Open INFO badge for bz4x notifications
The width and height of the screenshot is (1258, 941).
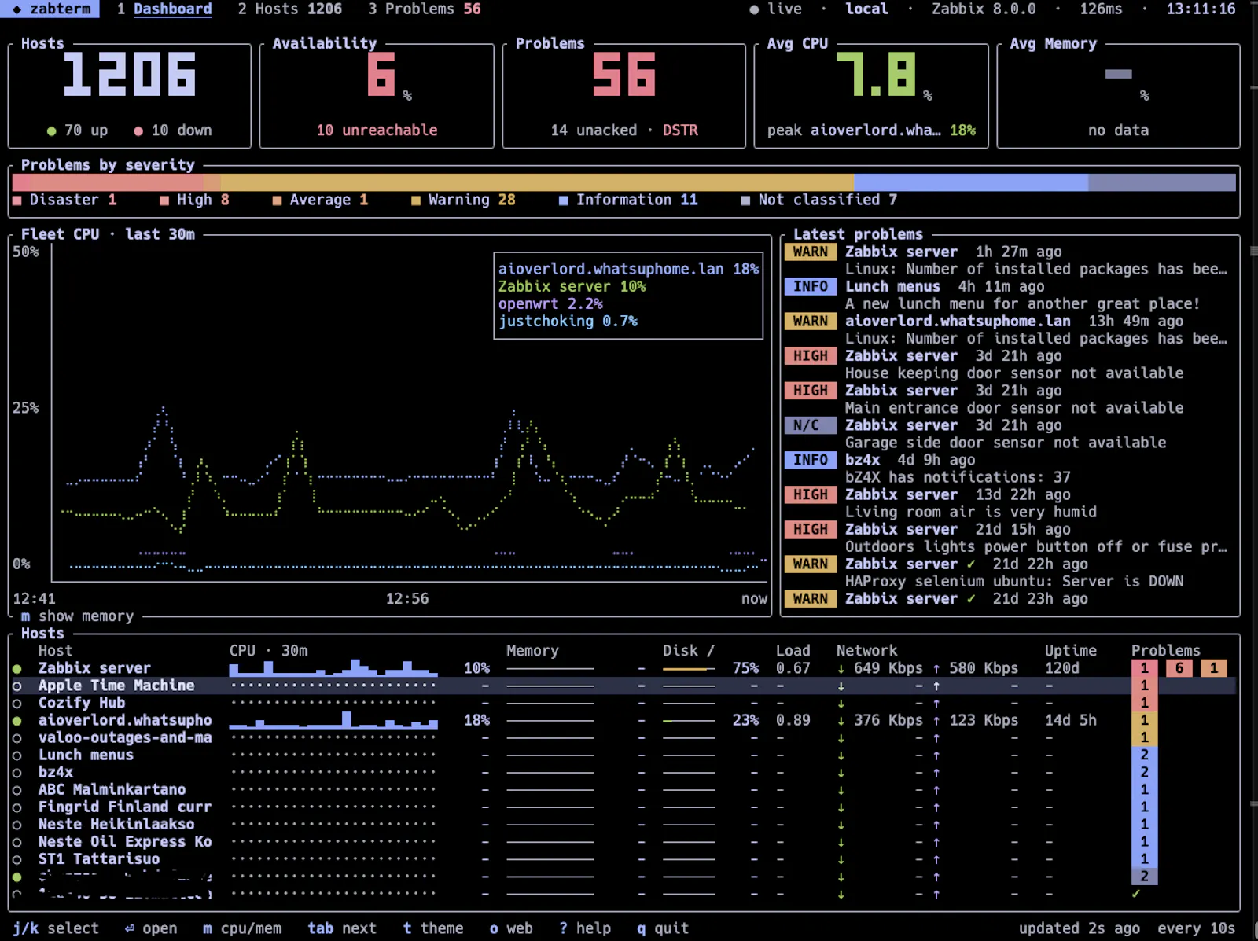click(810, 460)
